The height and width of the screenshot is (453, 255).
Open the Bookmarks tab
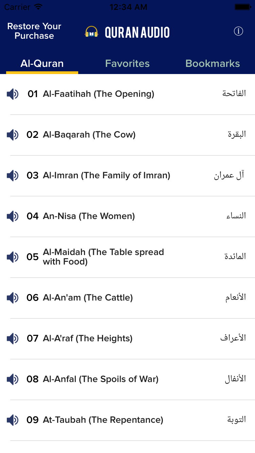(213, 64)
